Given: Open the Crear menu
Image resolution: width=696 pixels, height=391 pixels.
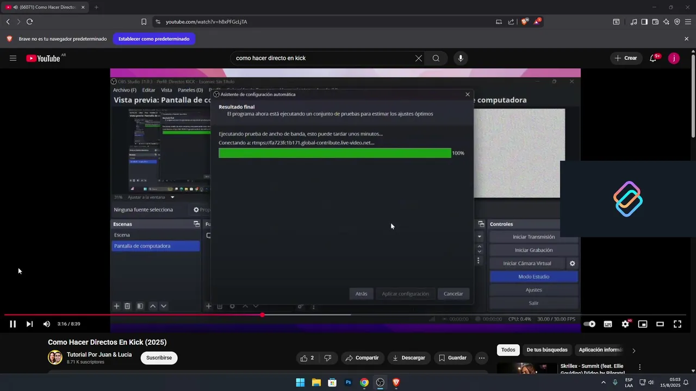Looking at the screenshot, I should [x=625, y=58].
